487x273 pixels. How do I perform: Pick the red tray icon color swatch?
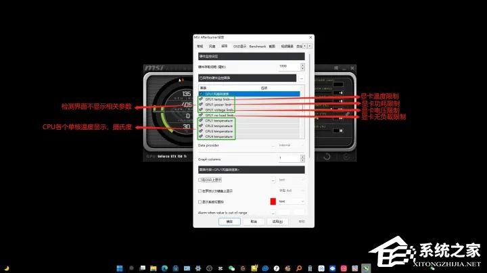(x=273, y=201)
